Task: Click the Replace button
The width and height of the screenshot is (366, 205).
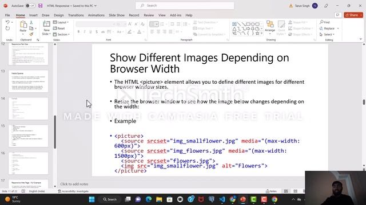Action: [327, 28]
